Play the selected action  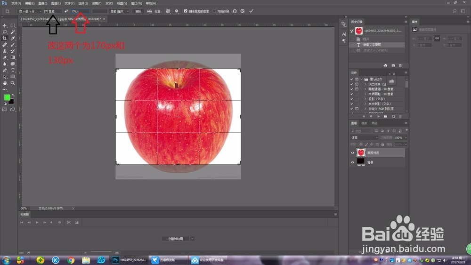pos(378,116)
